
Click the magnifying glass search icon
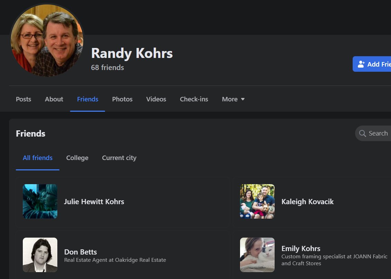(x=362, y=133)
